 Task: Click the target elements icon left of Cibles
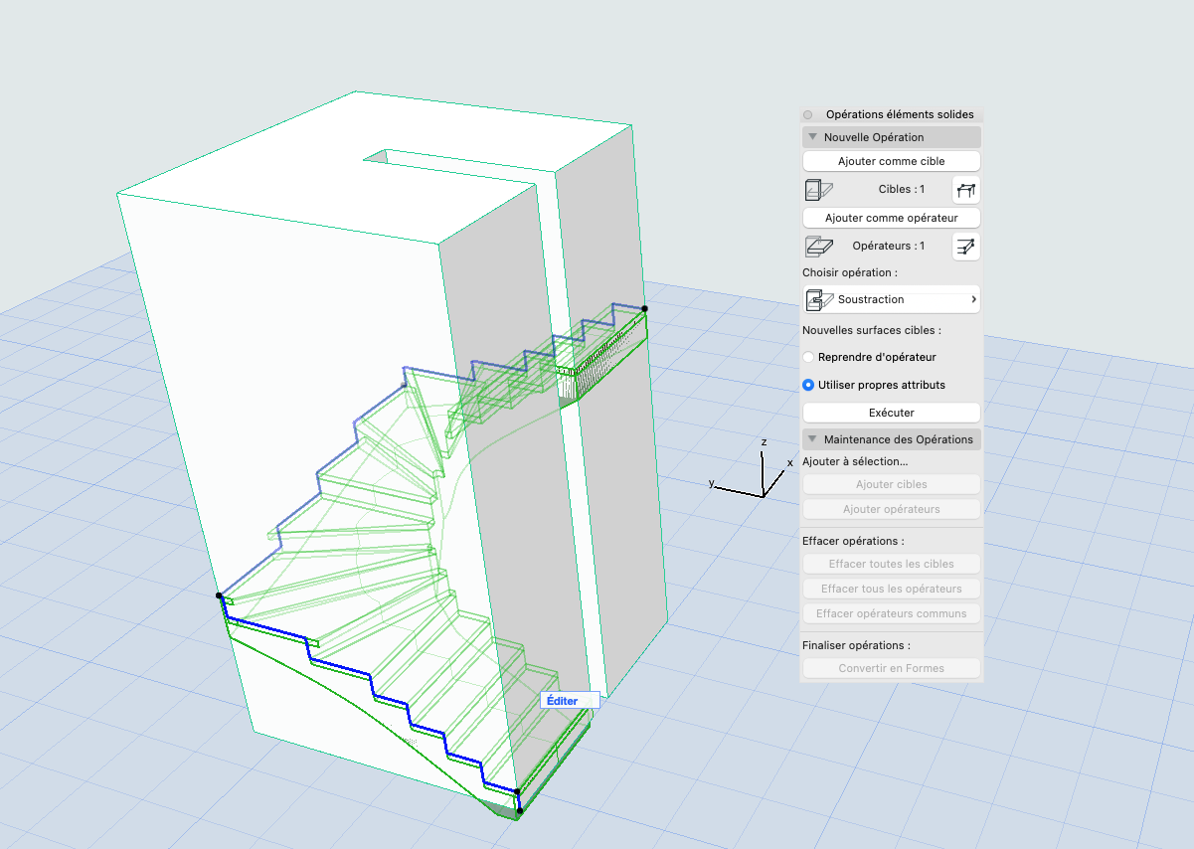818,189
